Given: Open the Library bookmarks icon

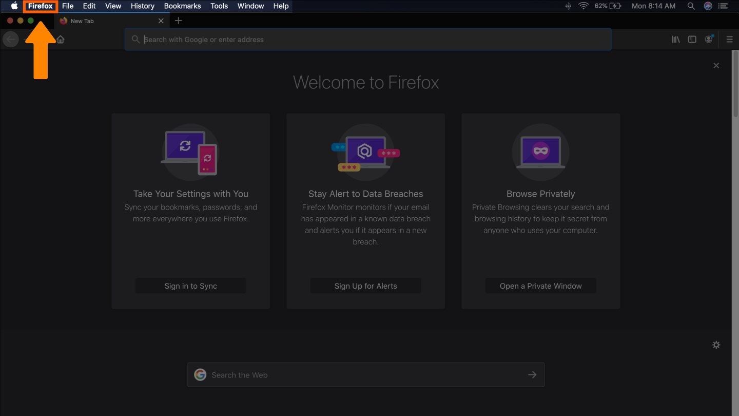Looking at the screenshot, I should click(676, 40).
